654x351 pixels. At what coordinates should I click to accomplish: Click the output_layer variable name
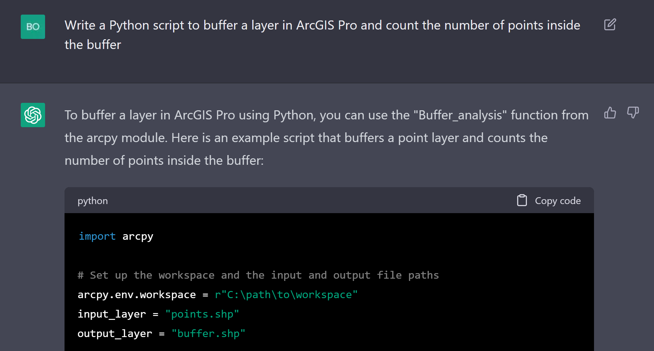tap(115, 334)
